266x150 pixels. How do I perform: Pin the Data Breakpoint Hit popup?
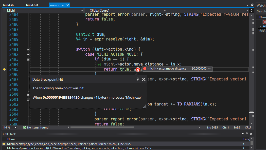pyautogui.click(x=138, y=79)
